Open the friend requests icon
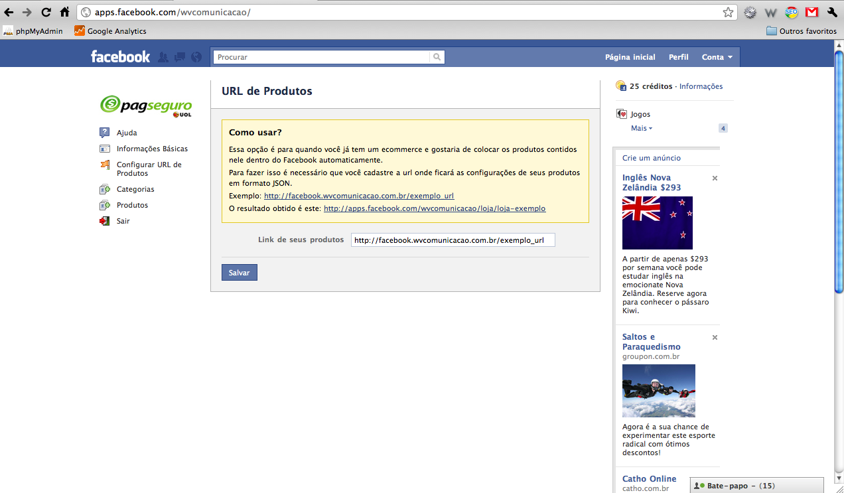This screenshot has height=493, width=844. (x=163, y=57)
